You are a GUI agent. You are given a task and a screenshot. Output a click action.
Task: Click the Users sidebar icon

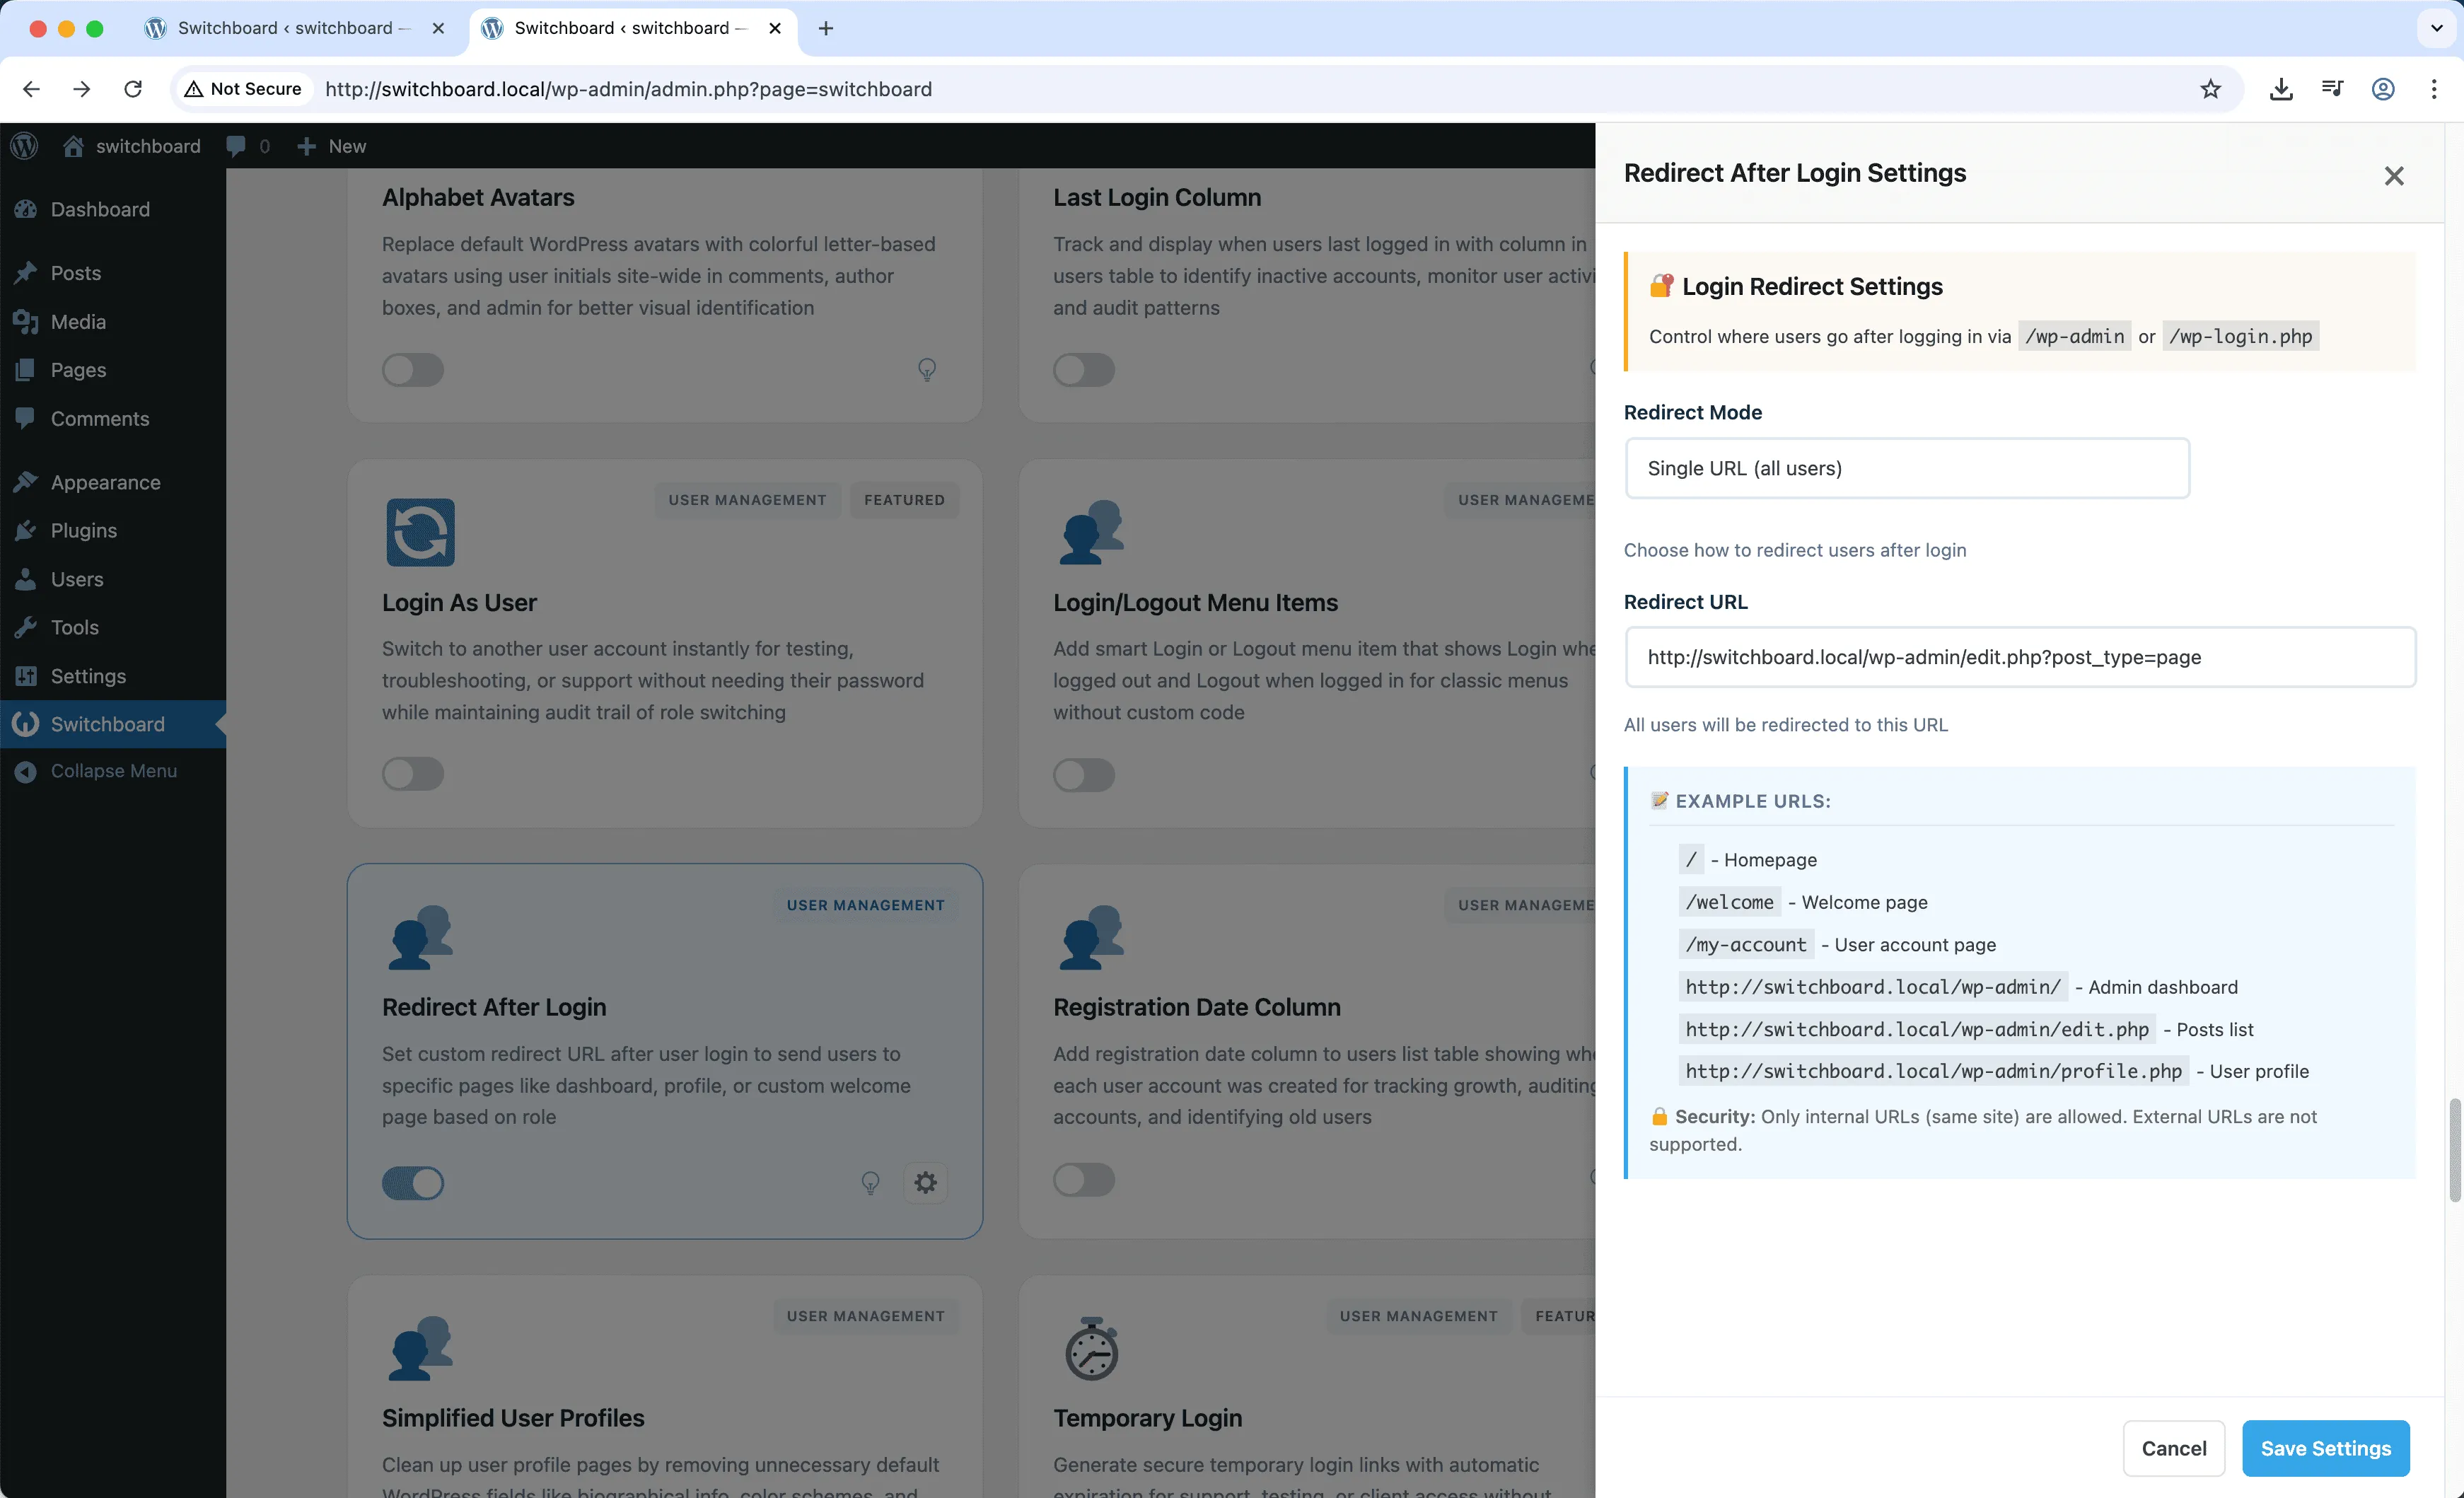tap(26, 579)
